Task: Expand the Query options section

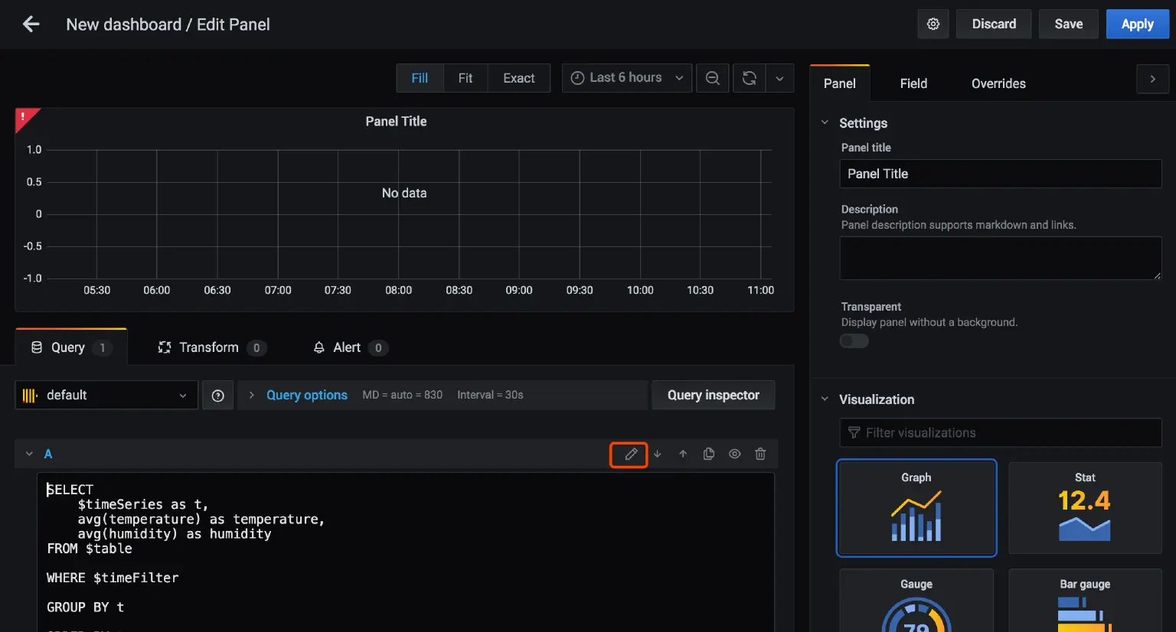Action: click(306, 396)
